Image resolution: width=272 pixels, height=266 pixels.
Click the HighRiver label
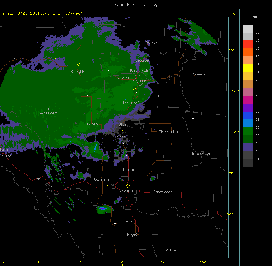[136, 235]
